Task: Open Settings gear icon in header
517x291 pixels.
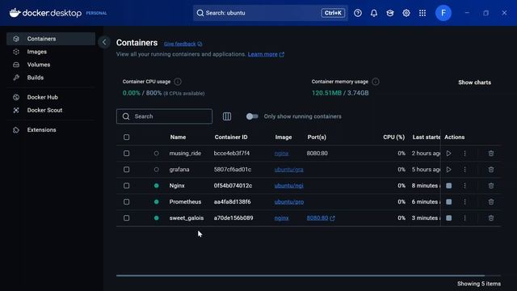Action: (x=406, y=13)
